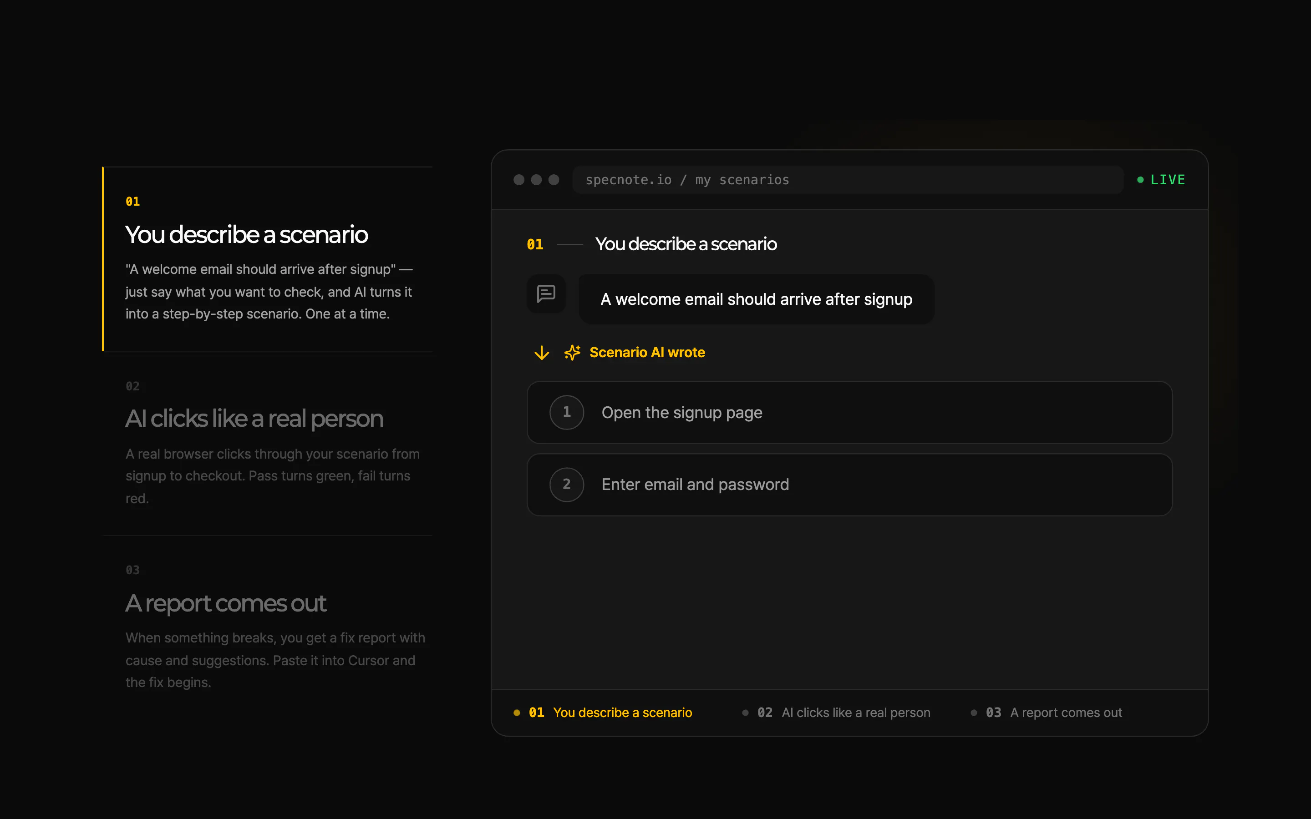Select the 'AI clicks like a real person' step card
1311x819 pixels.
click(x=268, y=444)
